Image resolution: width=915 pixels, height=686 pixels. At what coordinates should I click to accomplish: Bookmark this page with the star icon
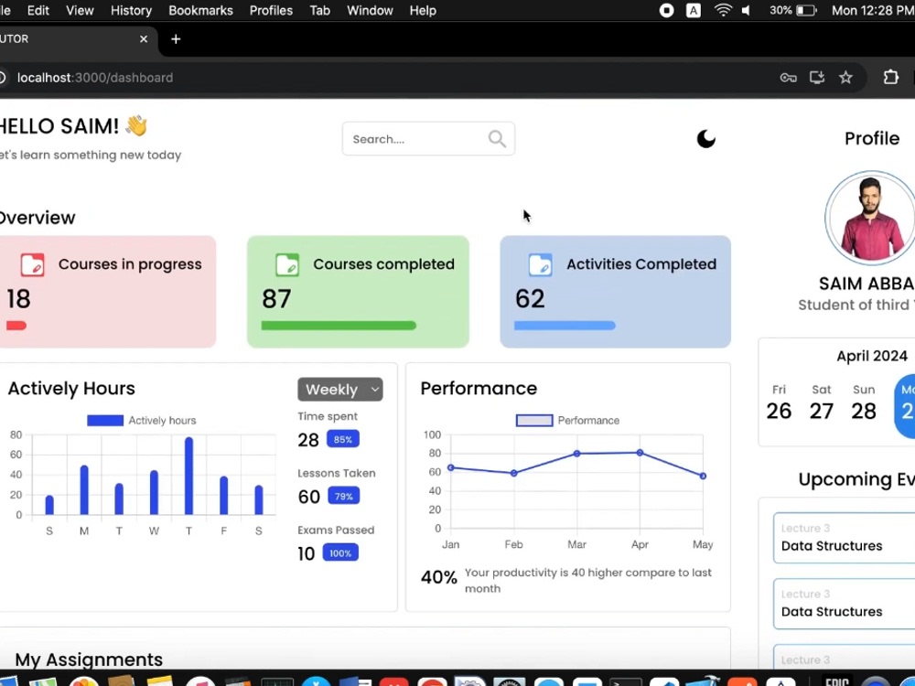845,78
